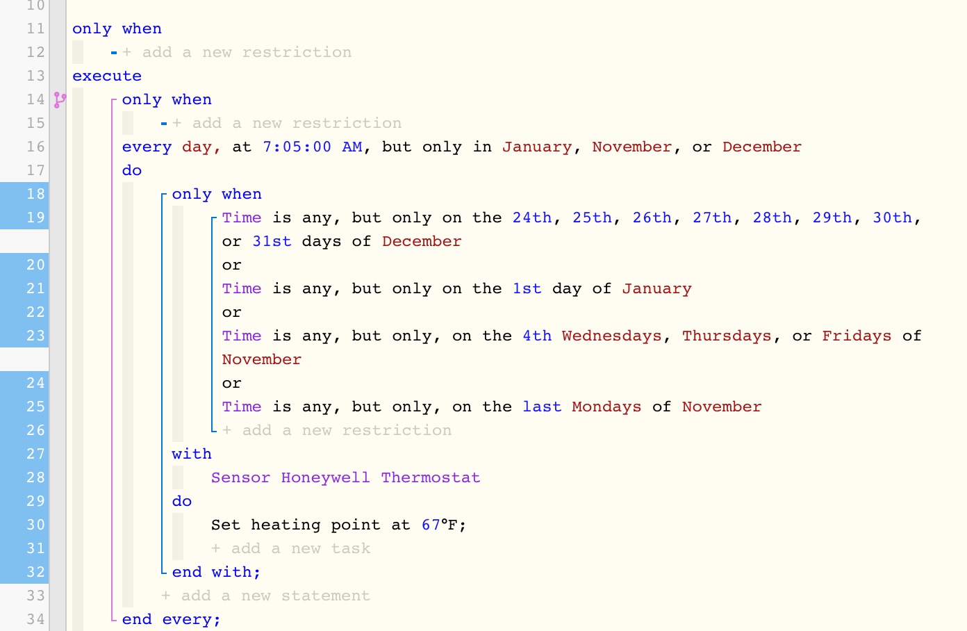Click the '27th' day value
The height and width of the screenshot is (631, 967).
pyautogui.click(x=712, y=218)
